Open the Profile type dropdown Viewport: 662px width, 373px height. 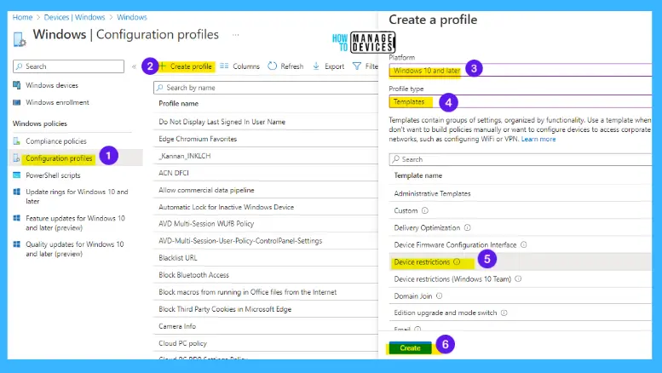click(x=520, y=101)
